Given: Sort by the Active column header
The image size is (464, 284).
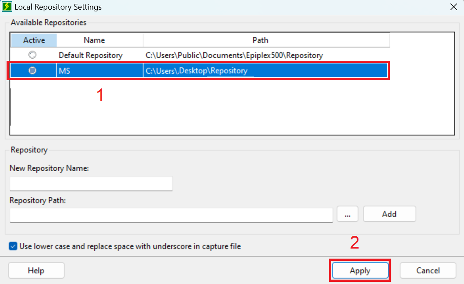Looking at the screenshot, I should pos(34,40).
